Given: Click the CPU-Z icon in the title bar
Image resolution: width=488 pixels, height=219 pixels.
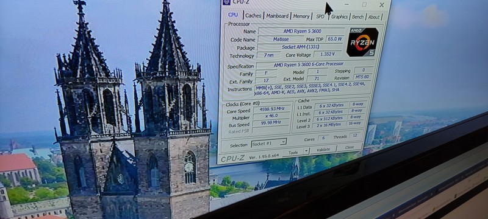Looking at the screenshot, I should point(226,2).
